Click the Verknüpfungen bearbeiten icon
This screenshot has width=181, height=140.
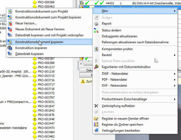pos(96,131)
